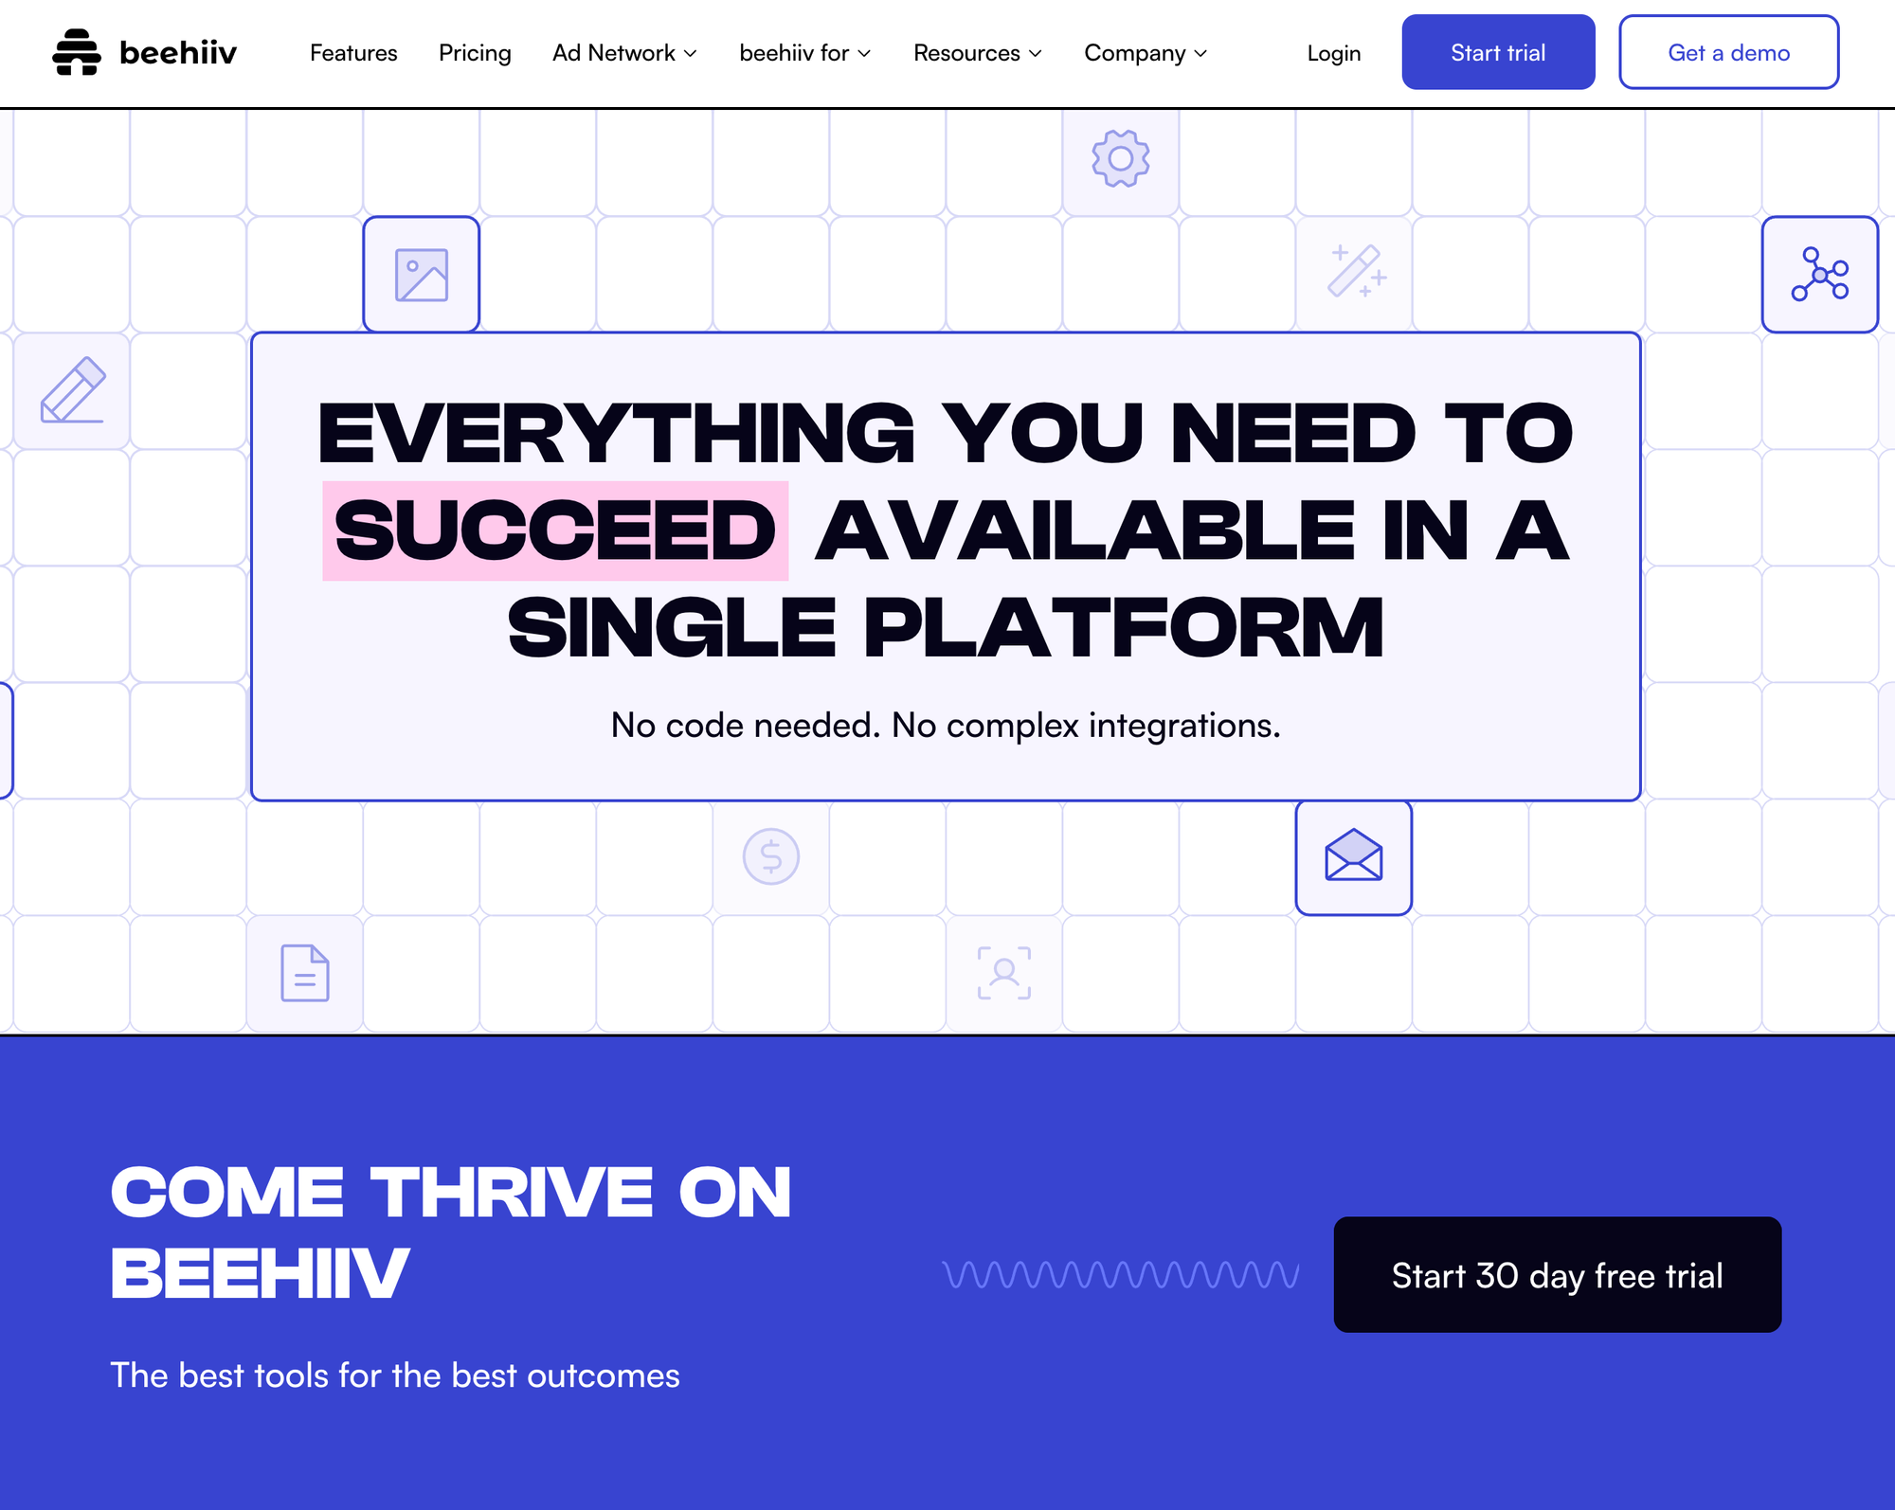The width and height of the screenshot is (1895, 1510).
Task: Expand the Ad Network dropdown menu
Action: (624, 52)
